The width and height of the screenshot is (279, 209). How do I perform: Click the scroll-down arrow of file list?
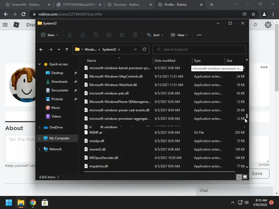pos(247,167)
